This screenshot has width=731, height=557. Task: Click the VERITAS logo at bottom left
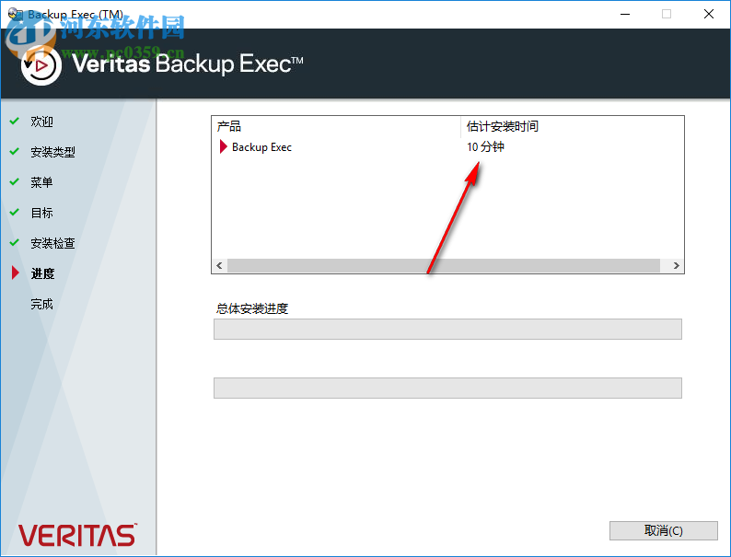(x=77, y=535)
